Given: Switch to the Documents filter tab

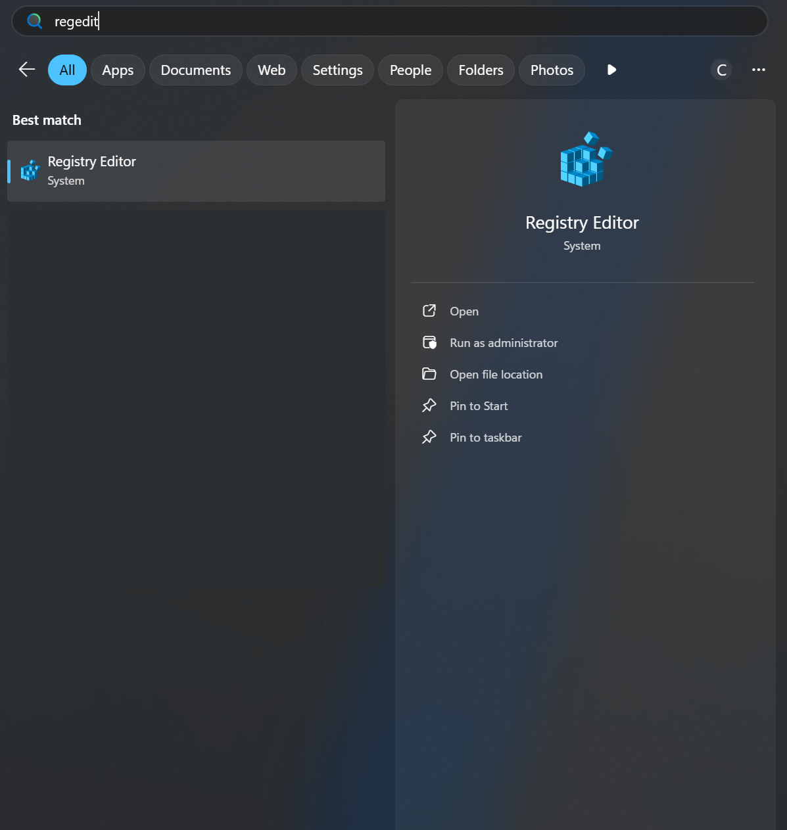Looking at the screenshot, I should [196, 70].
